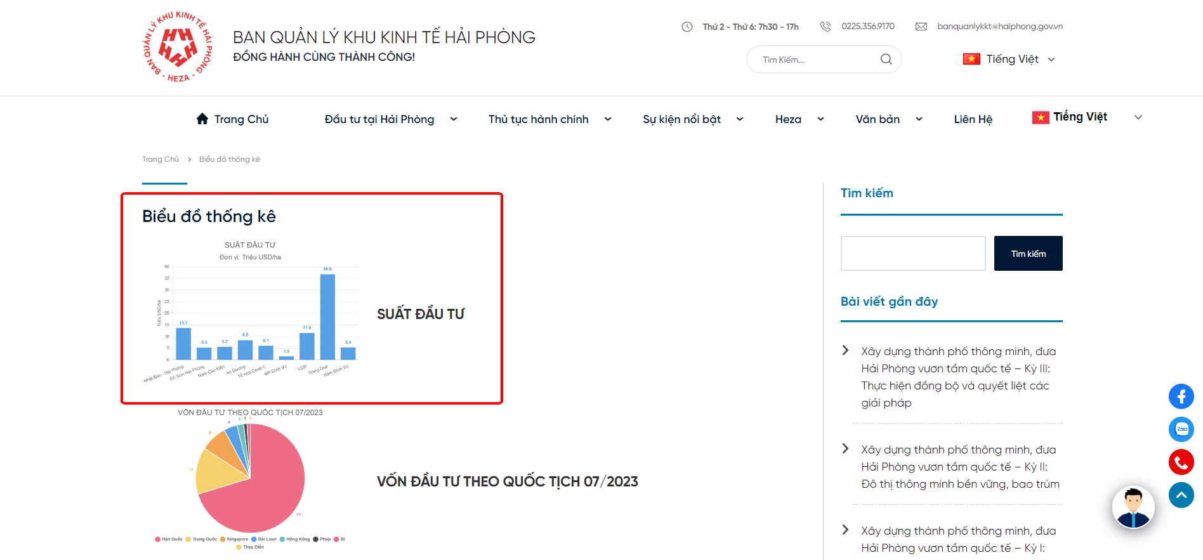
Task: Click the red phone call icon
Action: pos(1181,462)
